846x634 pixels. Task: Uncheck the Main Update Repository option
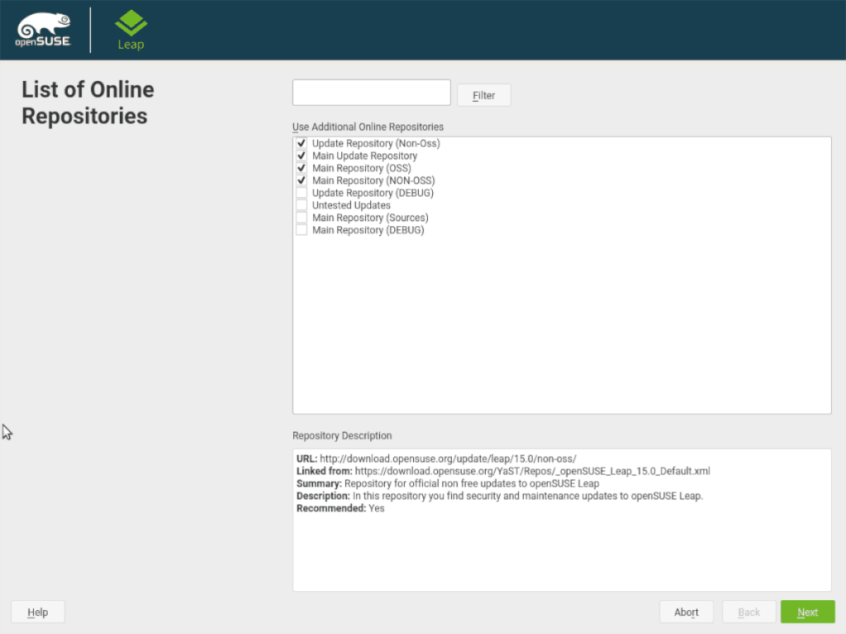tap(302, 155)
